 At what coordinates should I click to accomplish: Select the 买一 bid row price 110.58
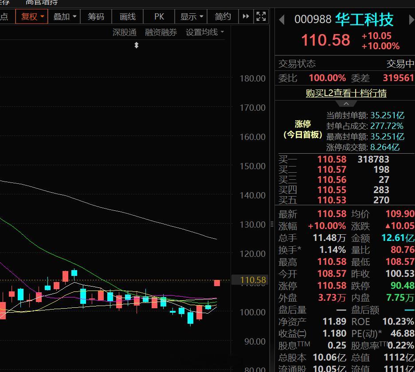[332, 159]
